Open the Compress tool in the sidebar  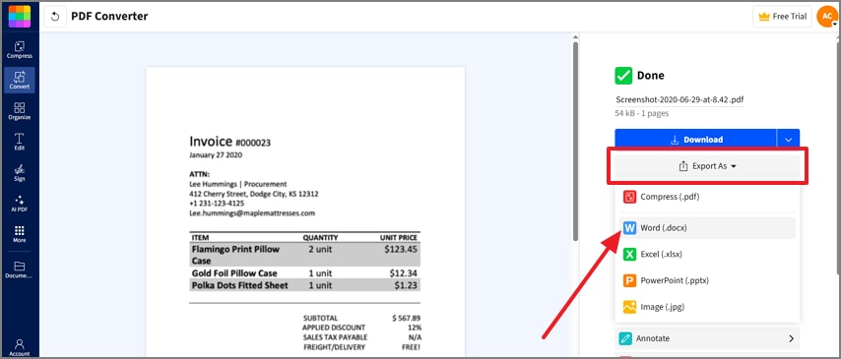[x=20, y=49]
